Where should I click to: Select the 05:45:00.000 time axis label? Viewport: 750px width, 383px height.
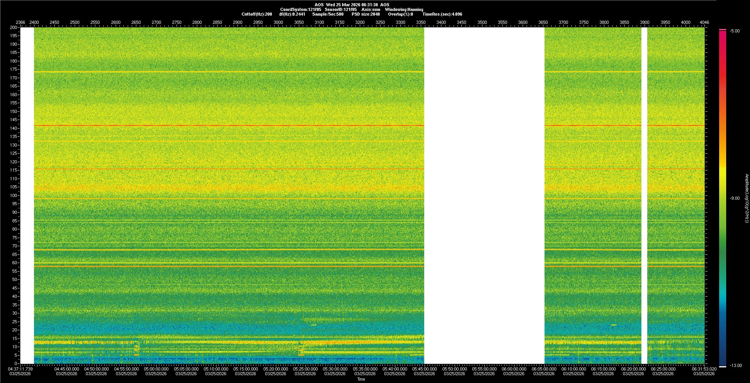point(425,369)
